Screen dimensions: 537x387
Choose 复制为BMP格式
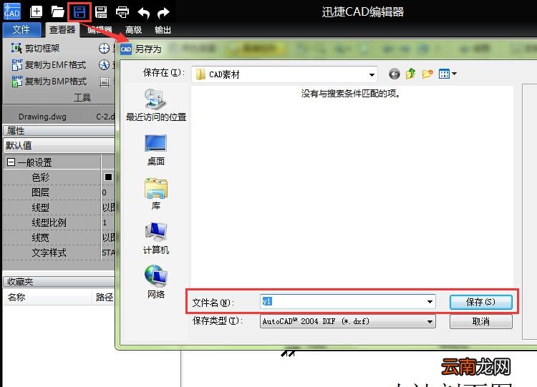pyautogui.click(x=49, y=81)
